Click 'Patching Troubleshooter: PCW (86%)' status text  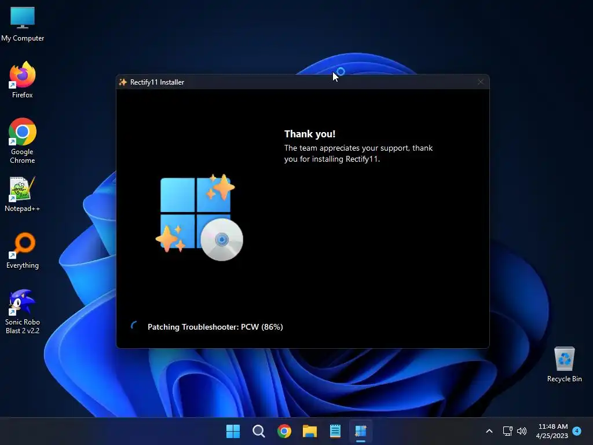point(215,327)
